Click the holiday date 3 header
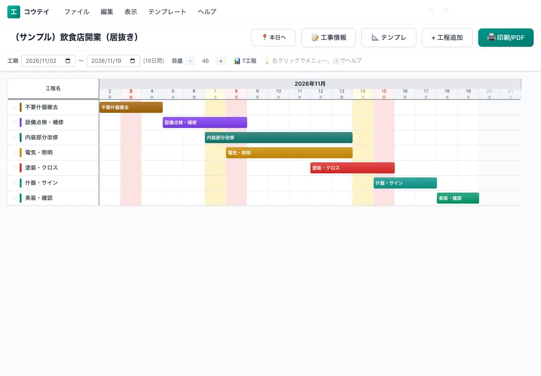 131,94
